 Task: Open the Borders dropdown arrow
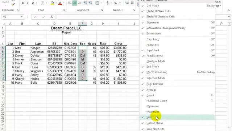(x=46, y=3)
